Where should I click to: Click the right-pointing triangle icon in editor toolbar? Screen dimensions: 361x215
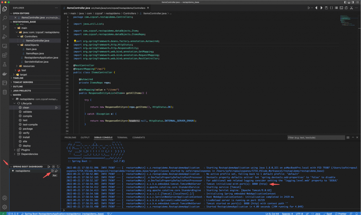(322, 8)
